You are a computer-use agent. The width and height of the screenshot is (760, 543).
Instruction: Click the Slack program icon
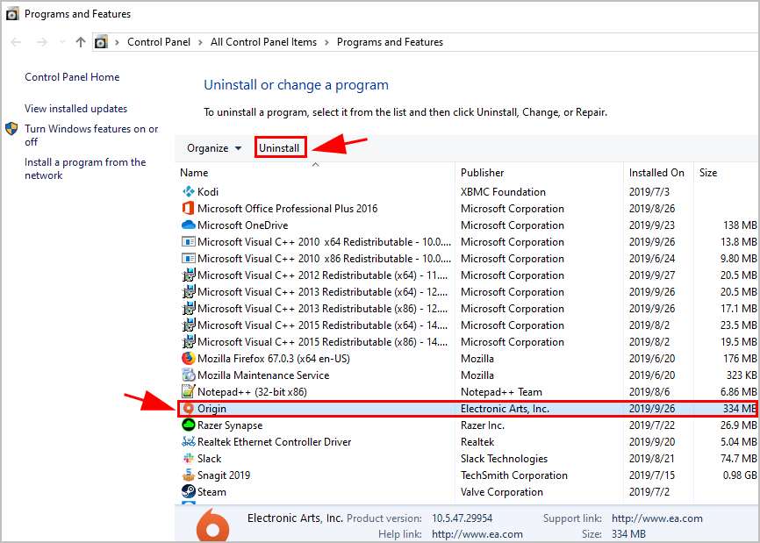[x=188, y=458]
